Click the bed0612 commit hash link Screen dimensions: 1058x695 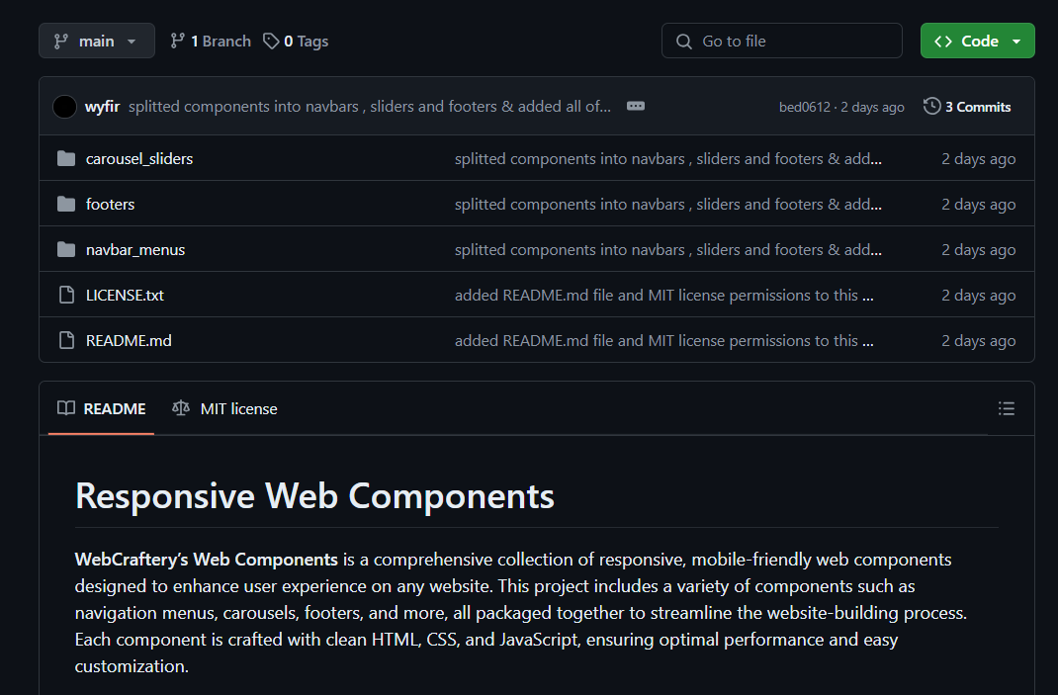tap(804, 107)
